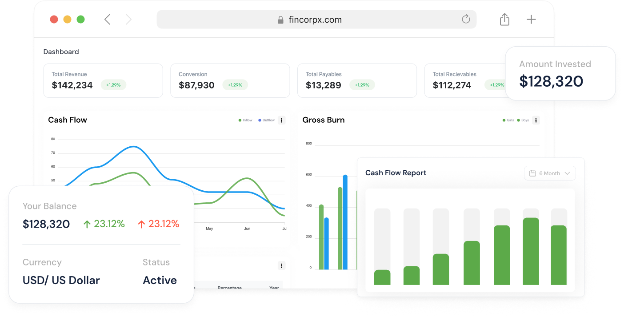Image resolution: width=624 pixels, height=317 pixels.
Task: Click the Year column header in the table
Action: (x=274, y=288)
